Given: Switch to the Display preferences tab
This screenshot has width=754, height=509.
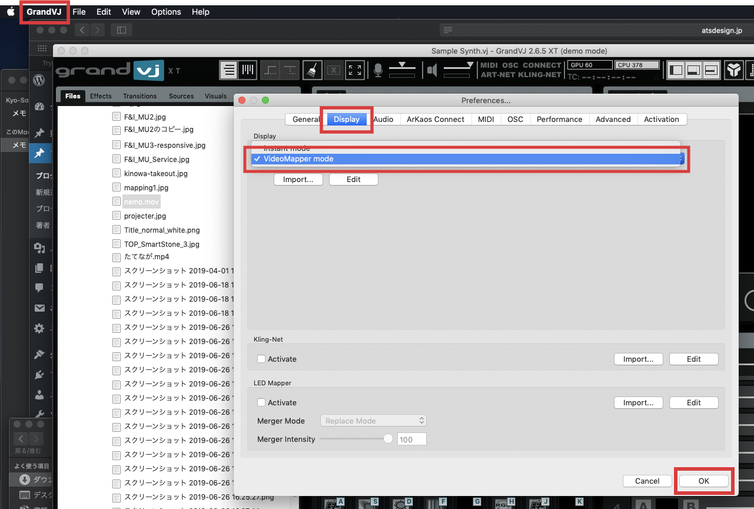Looking at the screenshot, I should click(347, 119).
